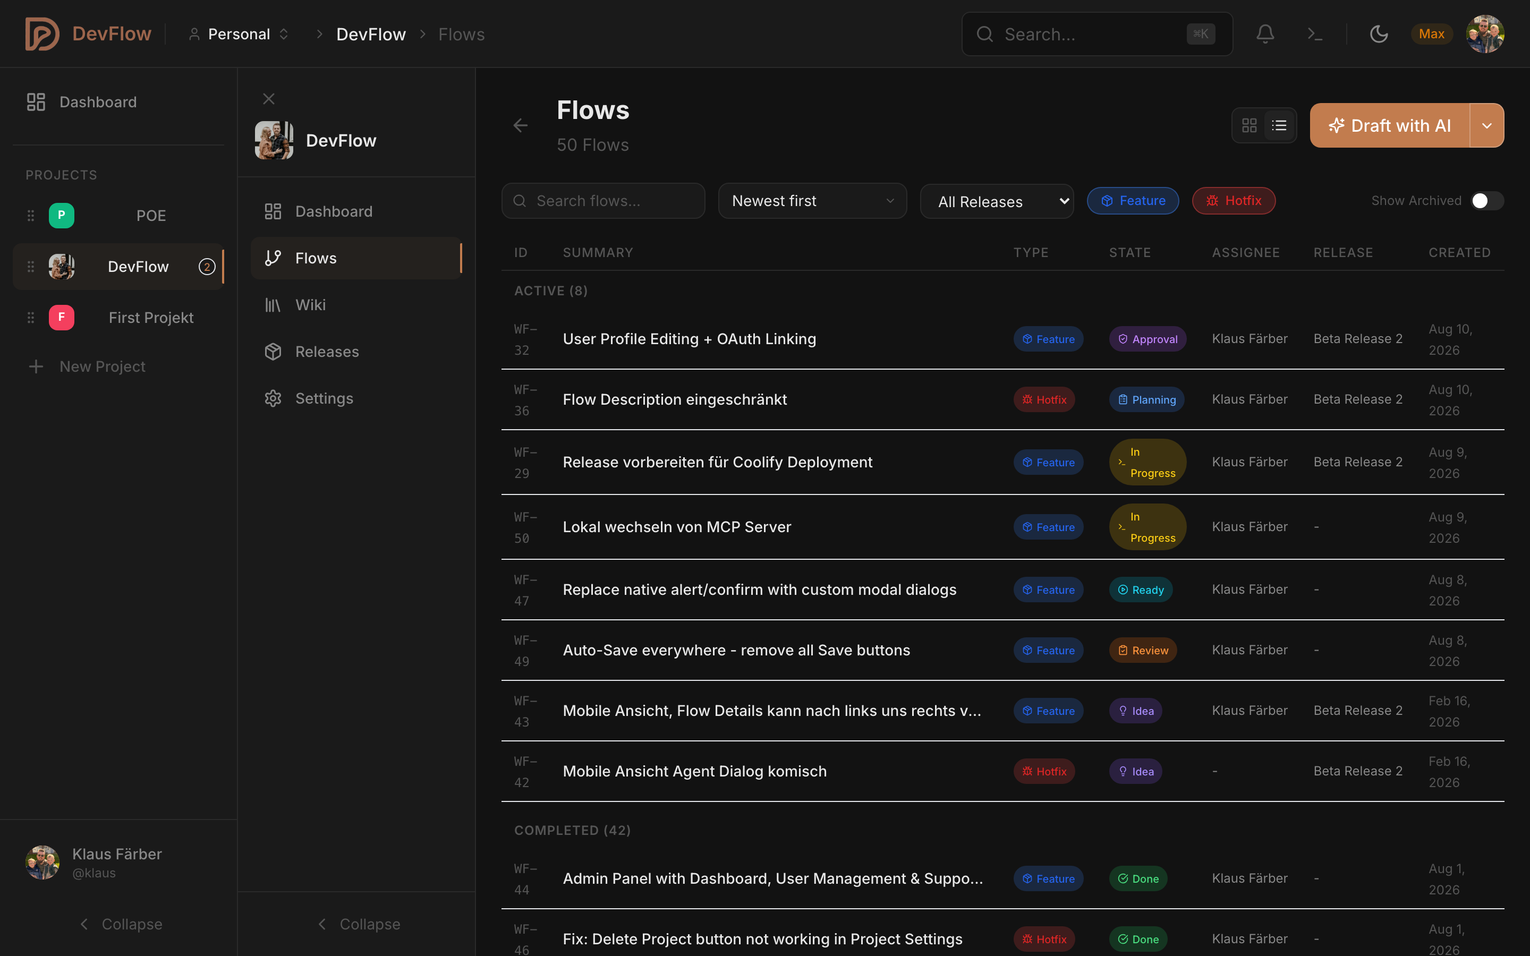The image size is (1530, 956).
Task: Open the terminal prompt icon in header
Action: [1315, 34]
